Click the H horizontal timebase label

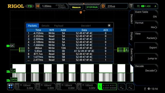click(x=38, y=6)
